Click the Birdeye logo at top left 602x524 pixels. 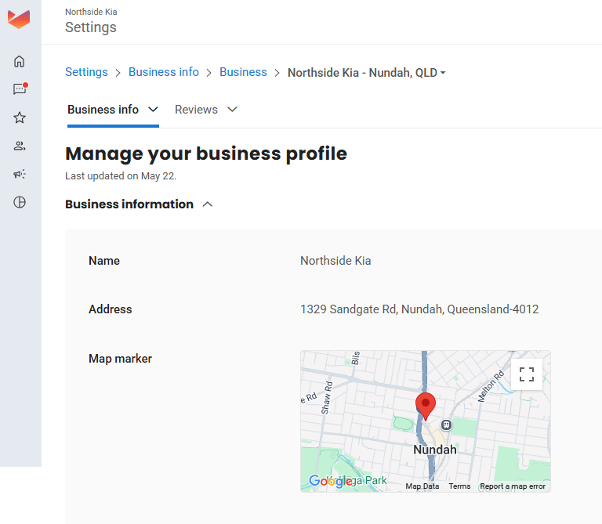pyautogui.click(x=19, y=19)
